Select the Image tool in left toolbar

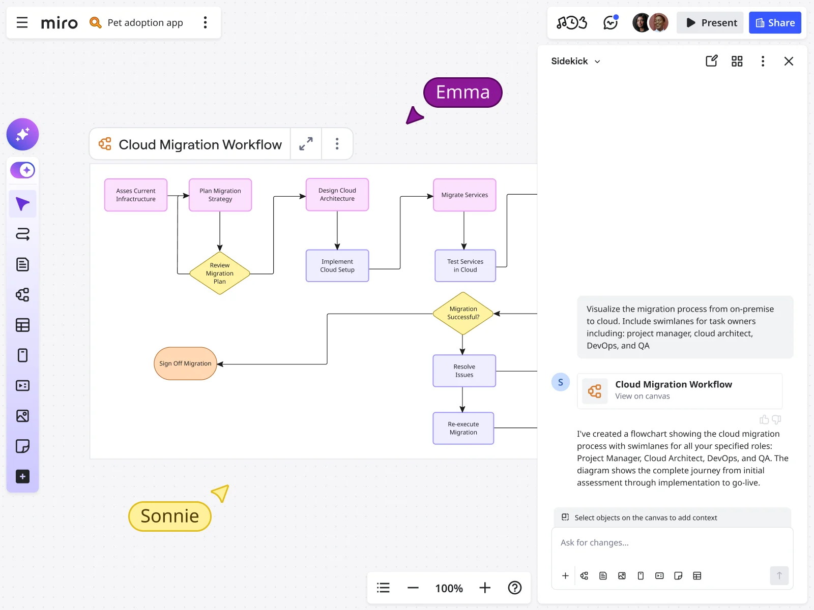(22, 416)
